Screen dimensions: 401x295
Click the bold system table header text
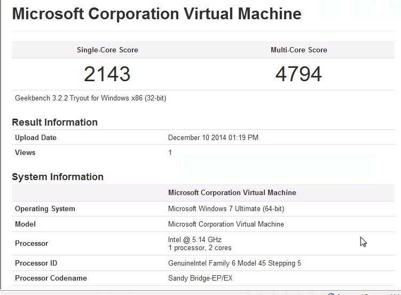pyautogui.click(x=232, y=192)
